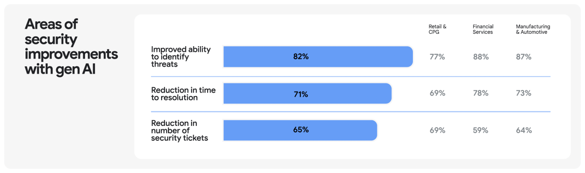This screenshot has height=173, width=585.
Task: Click the 64% Manufacturing value
Action: 524,130
